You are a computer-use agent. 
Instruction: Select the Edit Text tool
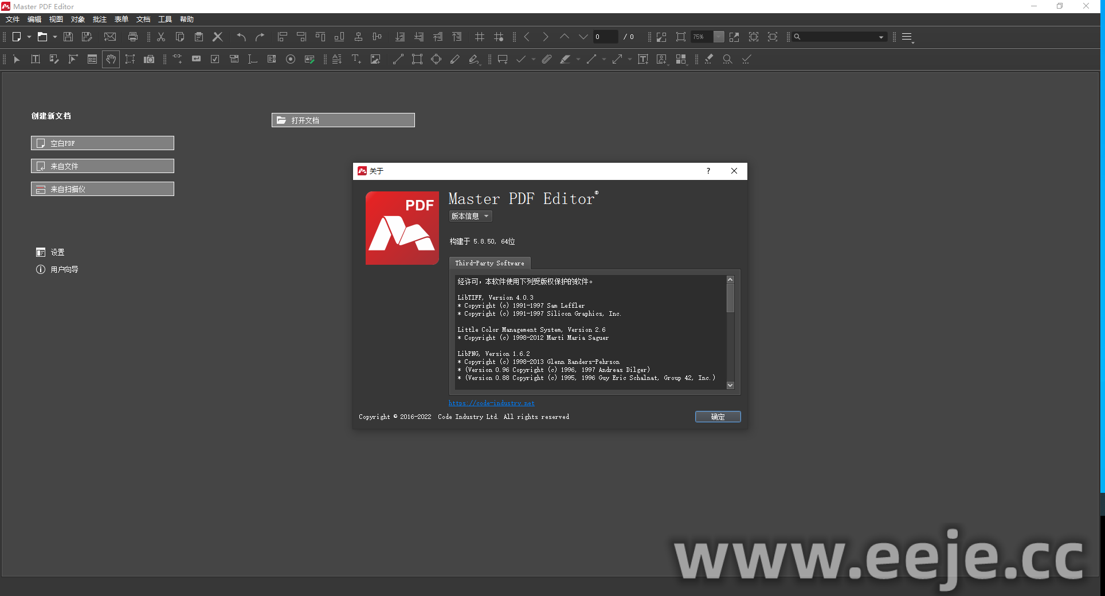[x=35, y=60]
